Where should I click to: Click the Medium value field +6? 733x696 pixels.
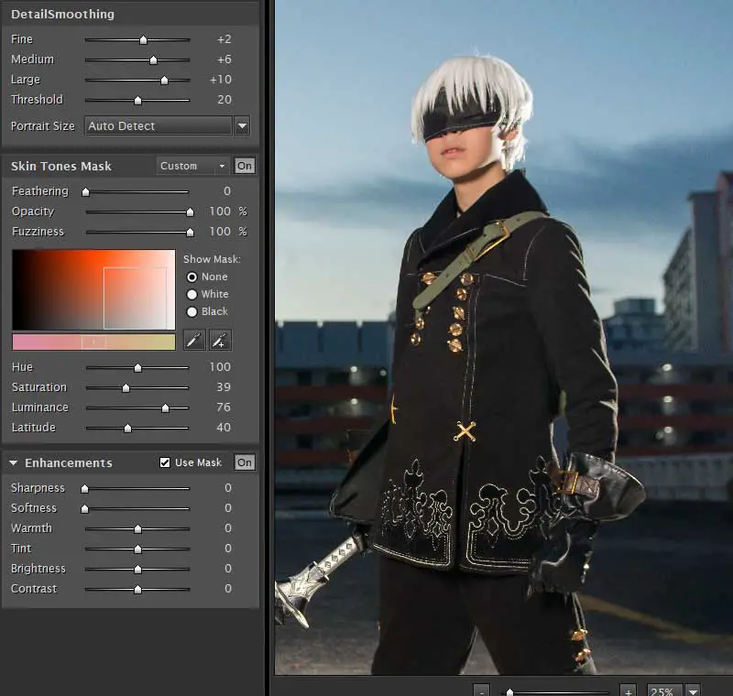pos(224,60)
